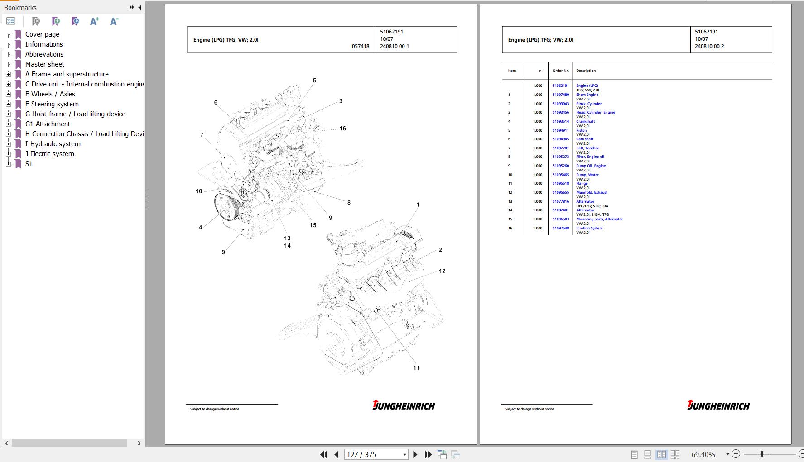The width and height of the screenshot is (804, 462).
Task: Click the next view icon in the status bar
Action: pyautogui.click(x=456, y=454)
